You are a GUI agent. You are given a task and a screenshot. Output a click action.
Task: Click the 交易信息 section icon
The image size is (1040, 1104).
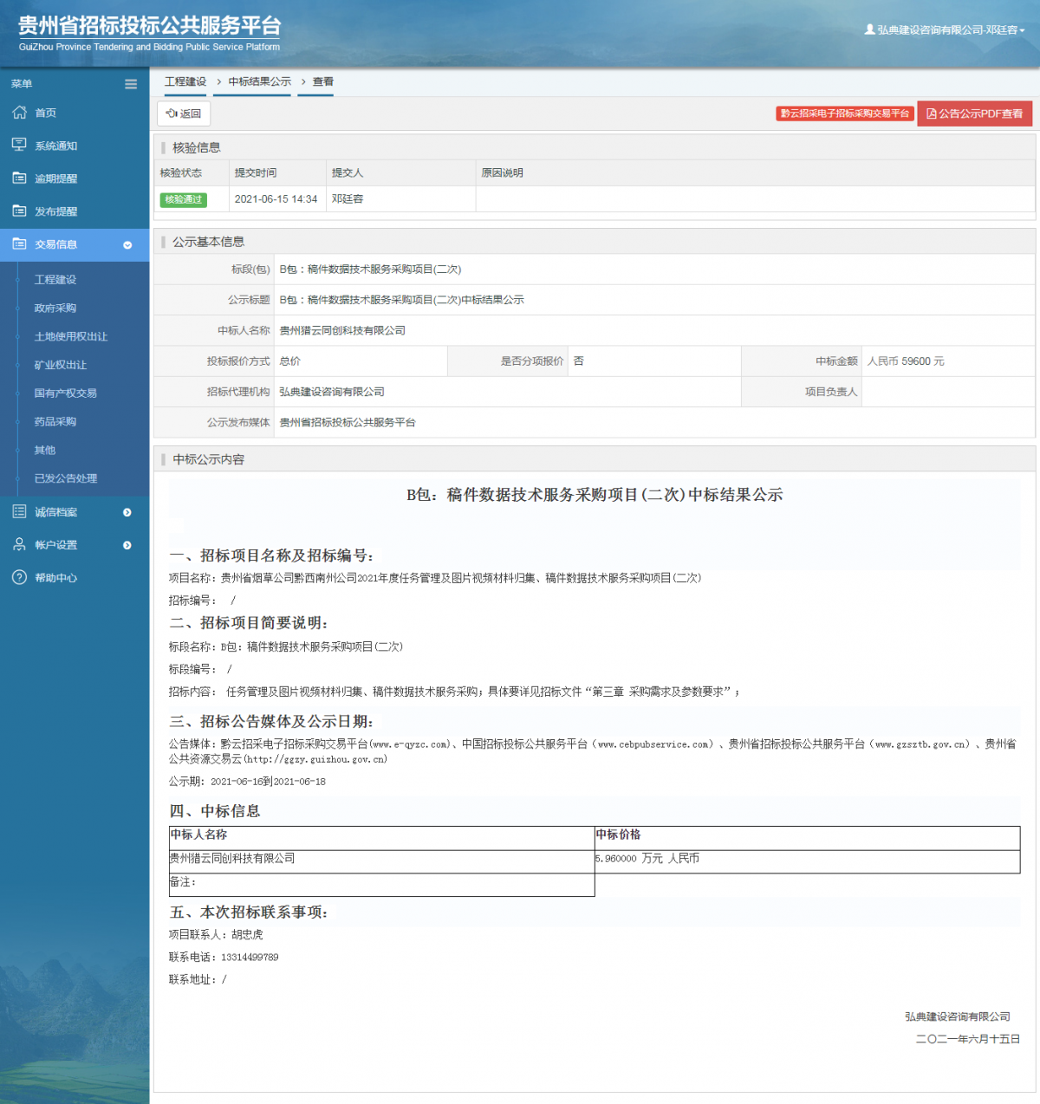pos(19,244)
